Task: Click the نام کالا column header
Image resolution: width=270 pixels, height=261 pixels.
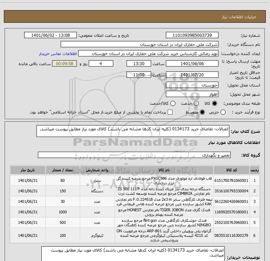Action: coord(164,170)
